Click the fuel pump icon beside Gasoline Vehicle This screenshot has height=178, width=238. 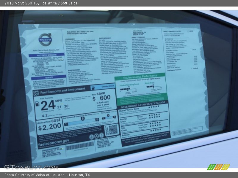point(93,88)
